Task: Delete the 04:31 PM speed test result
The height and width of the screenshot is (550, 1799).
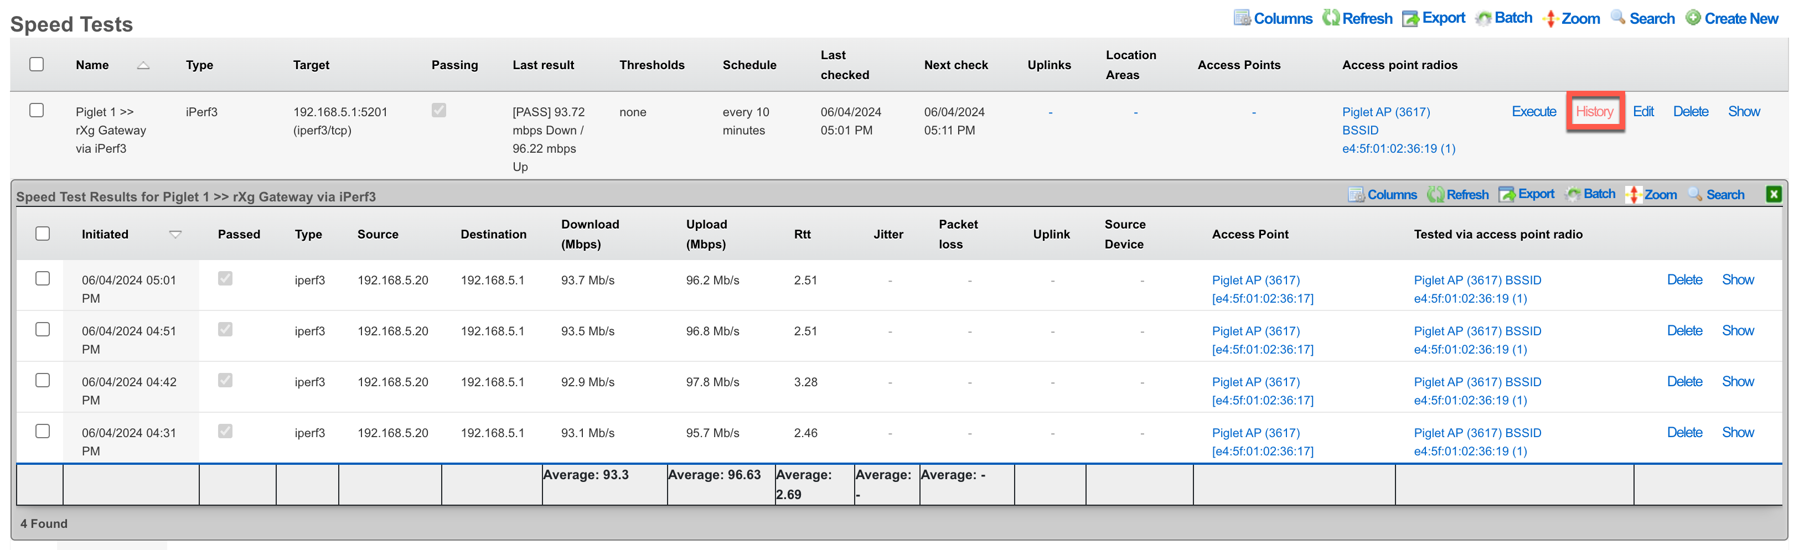Action: [x=1684, y=432]
